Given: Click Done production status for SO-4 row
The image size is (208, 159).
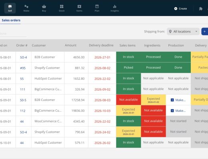Looking at the screenshot, I should [x=178, y=57].
